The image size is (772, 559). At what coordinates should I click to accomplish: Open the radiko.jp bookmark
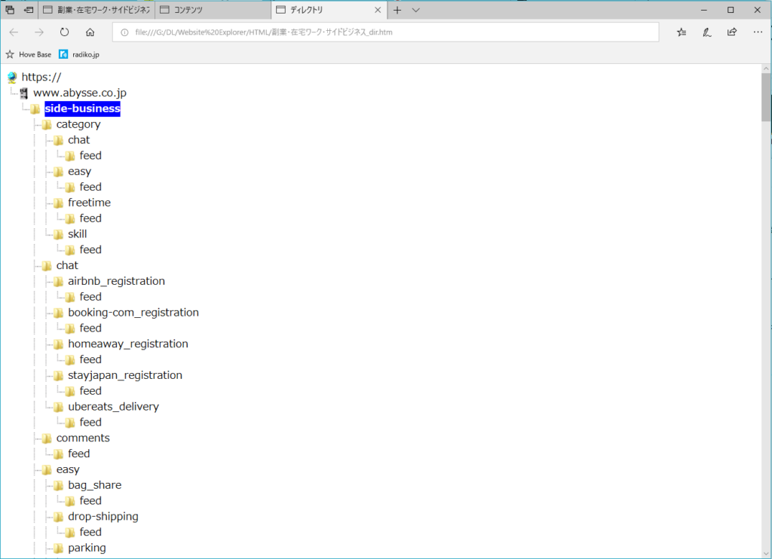[78, 55]
